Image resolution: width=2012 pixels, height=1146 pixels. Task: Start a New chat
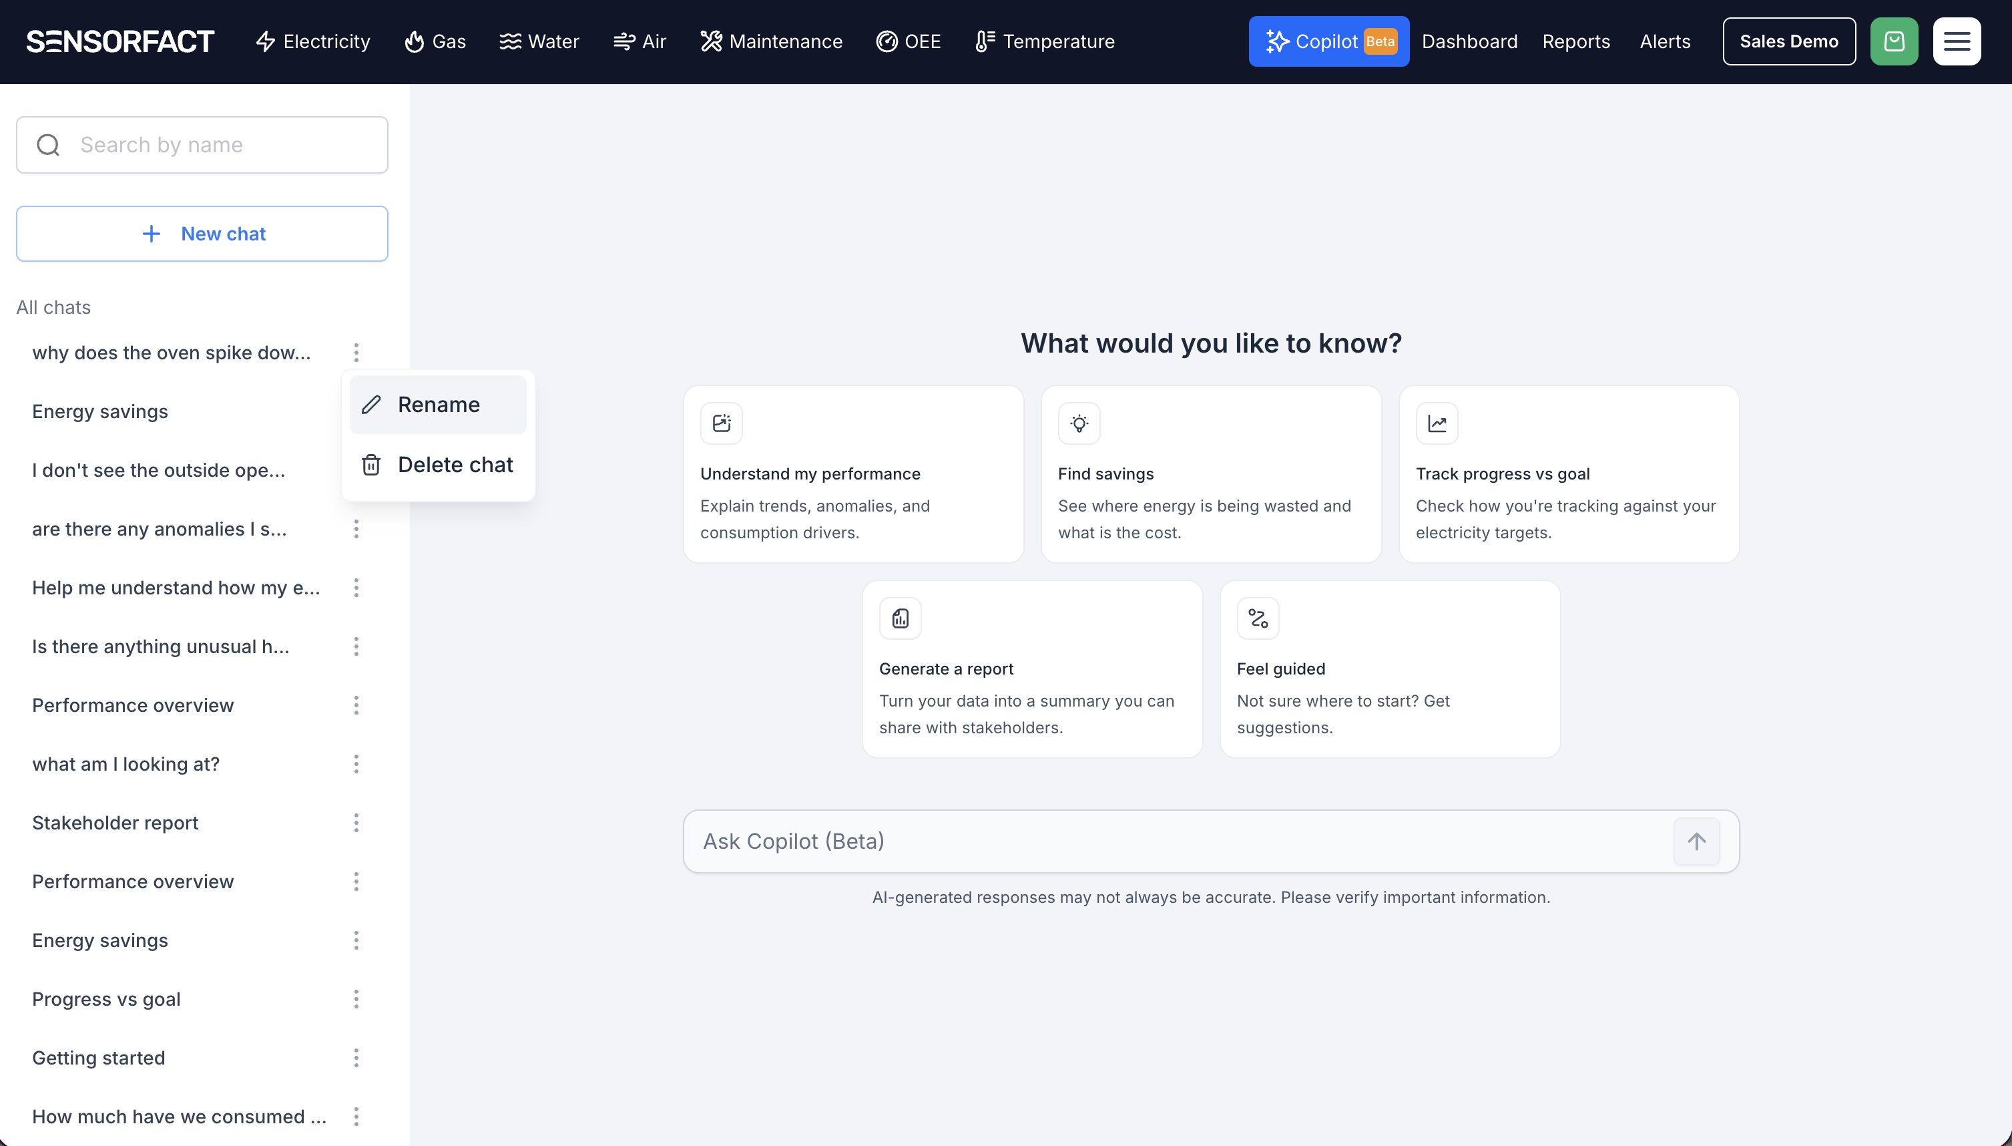coord(202,234)
